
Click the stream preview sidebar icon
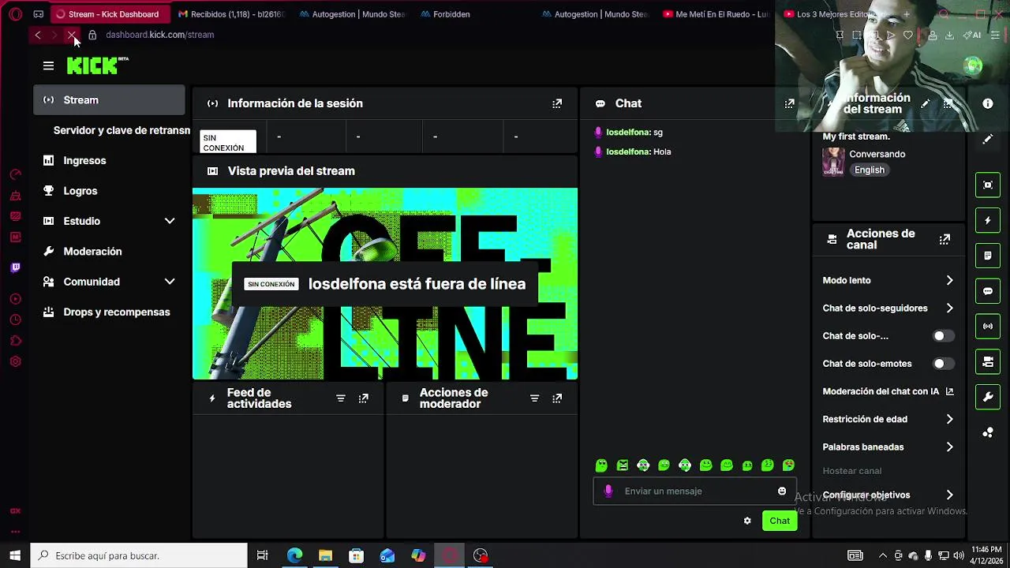click(988, 185)
